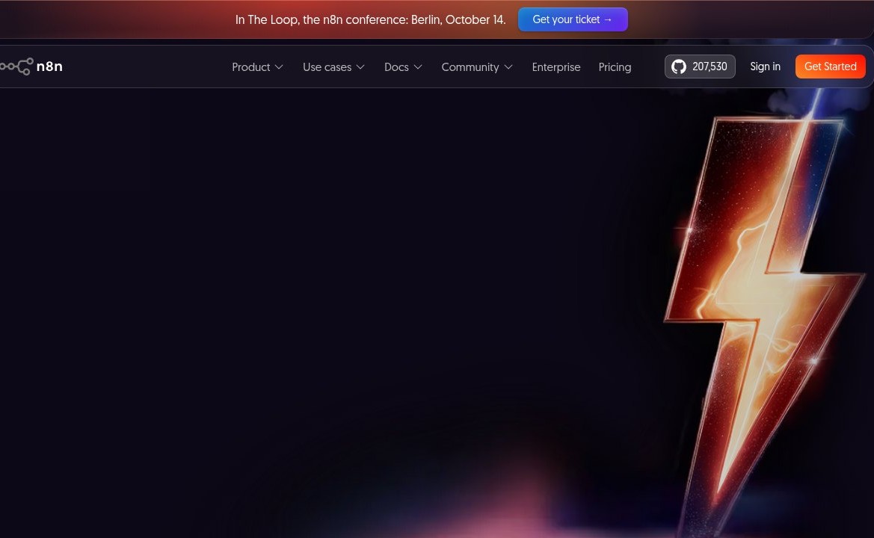Expand the Docs dropdown chevron
This screenshot has width=874, height=538.
(418, 67)
